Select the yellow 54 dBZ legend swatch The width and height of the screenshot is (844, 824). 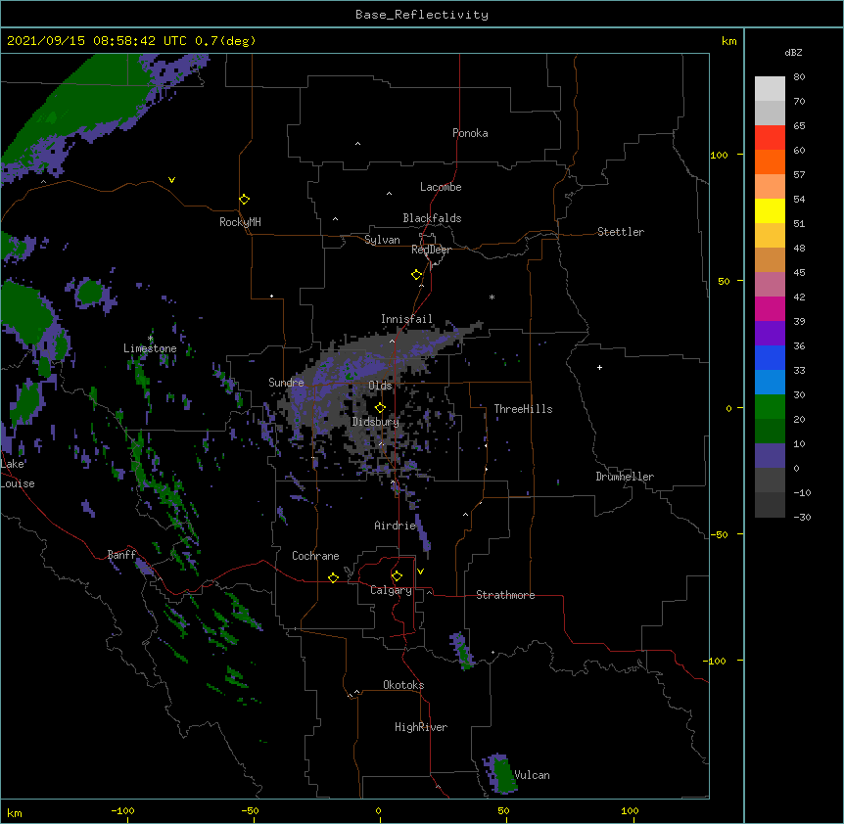pyautogui.click(x=770, y=210)
